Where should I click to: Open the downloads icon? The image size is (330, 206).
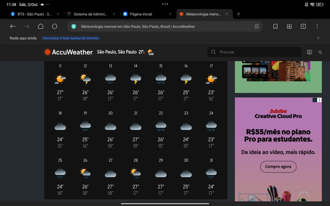pyautogui.click(x=289, y=26)
